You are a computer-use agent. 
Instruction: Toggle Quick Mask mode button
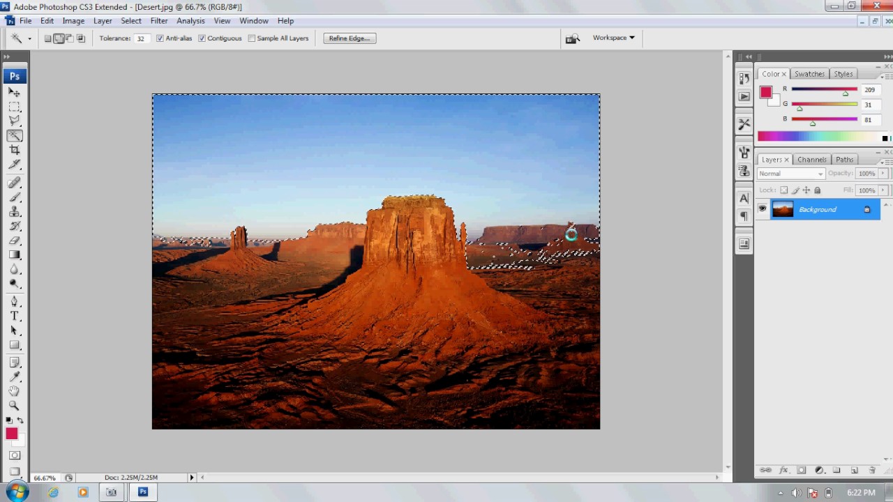coord(15,456)
